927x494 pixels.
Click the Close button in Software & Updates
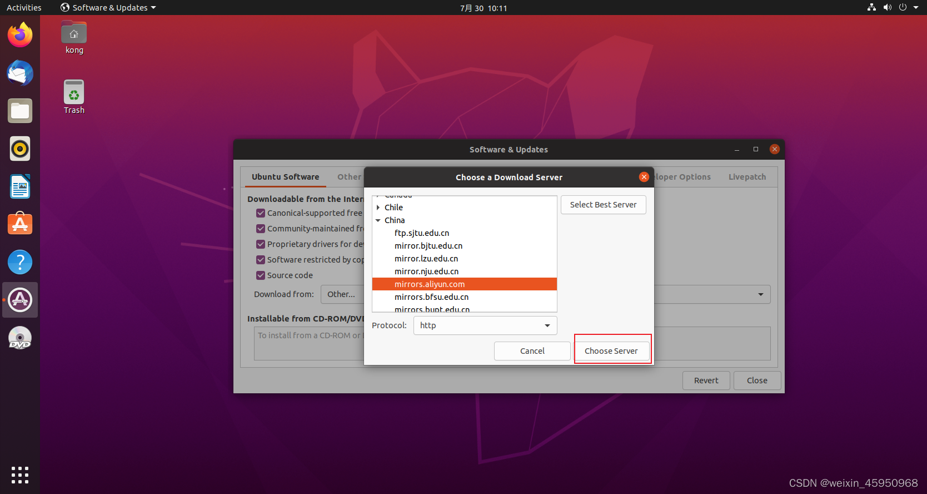[757, 381]
